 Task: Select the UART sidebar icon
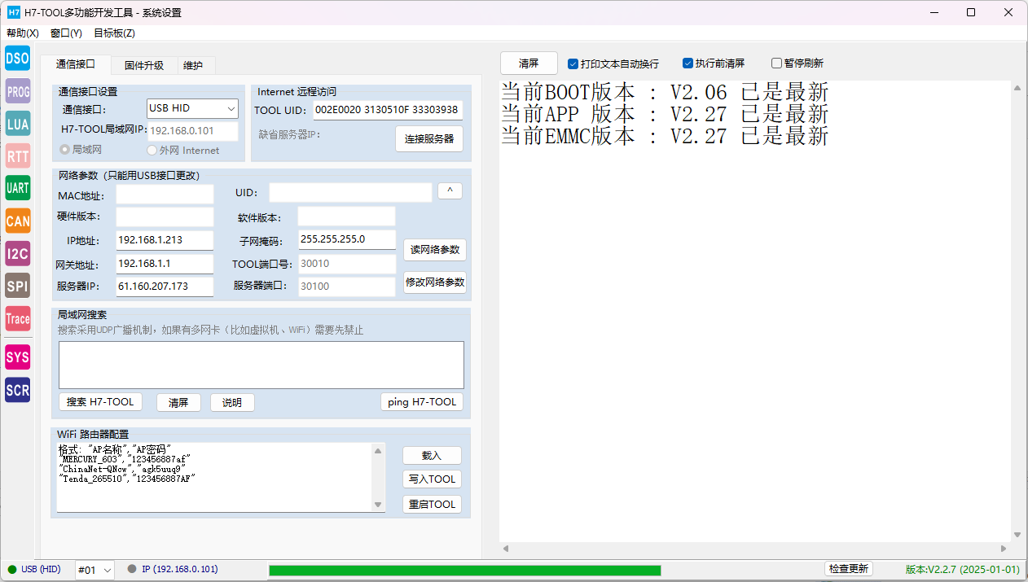(17, 188)
